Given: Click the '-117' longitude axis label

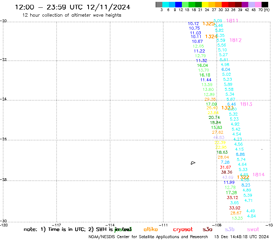Looking at the screenshot, I should click(56, 225).
